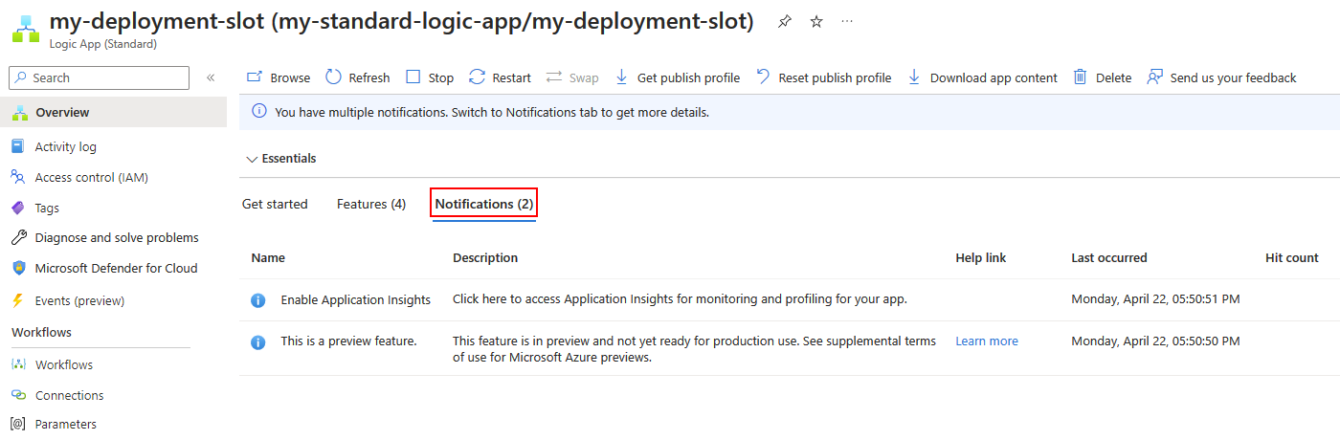Open the Features (4) tab

371,204
